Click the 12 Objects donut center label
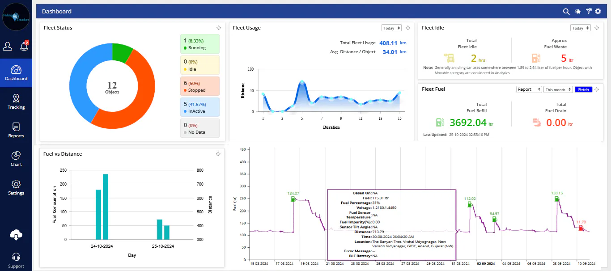Screen dimensions: 611x271 pyautogui.click(x=112, y=87)
